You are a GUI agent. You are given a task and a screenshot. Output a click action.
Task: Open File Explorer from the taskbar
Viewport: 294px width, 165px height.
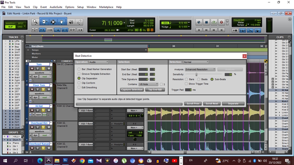coord(57,160)
